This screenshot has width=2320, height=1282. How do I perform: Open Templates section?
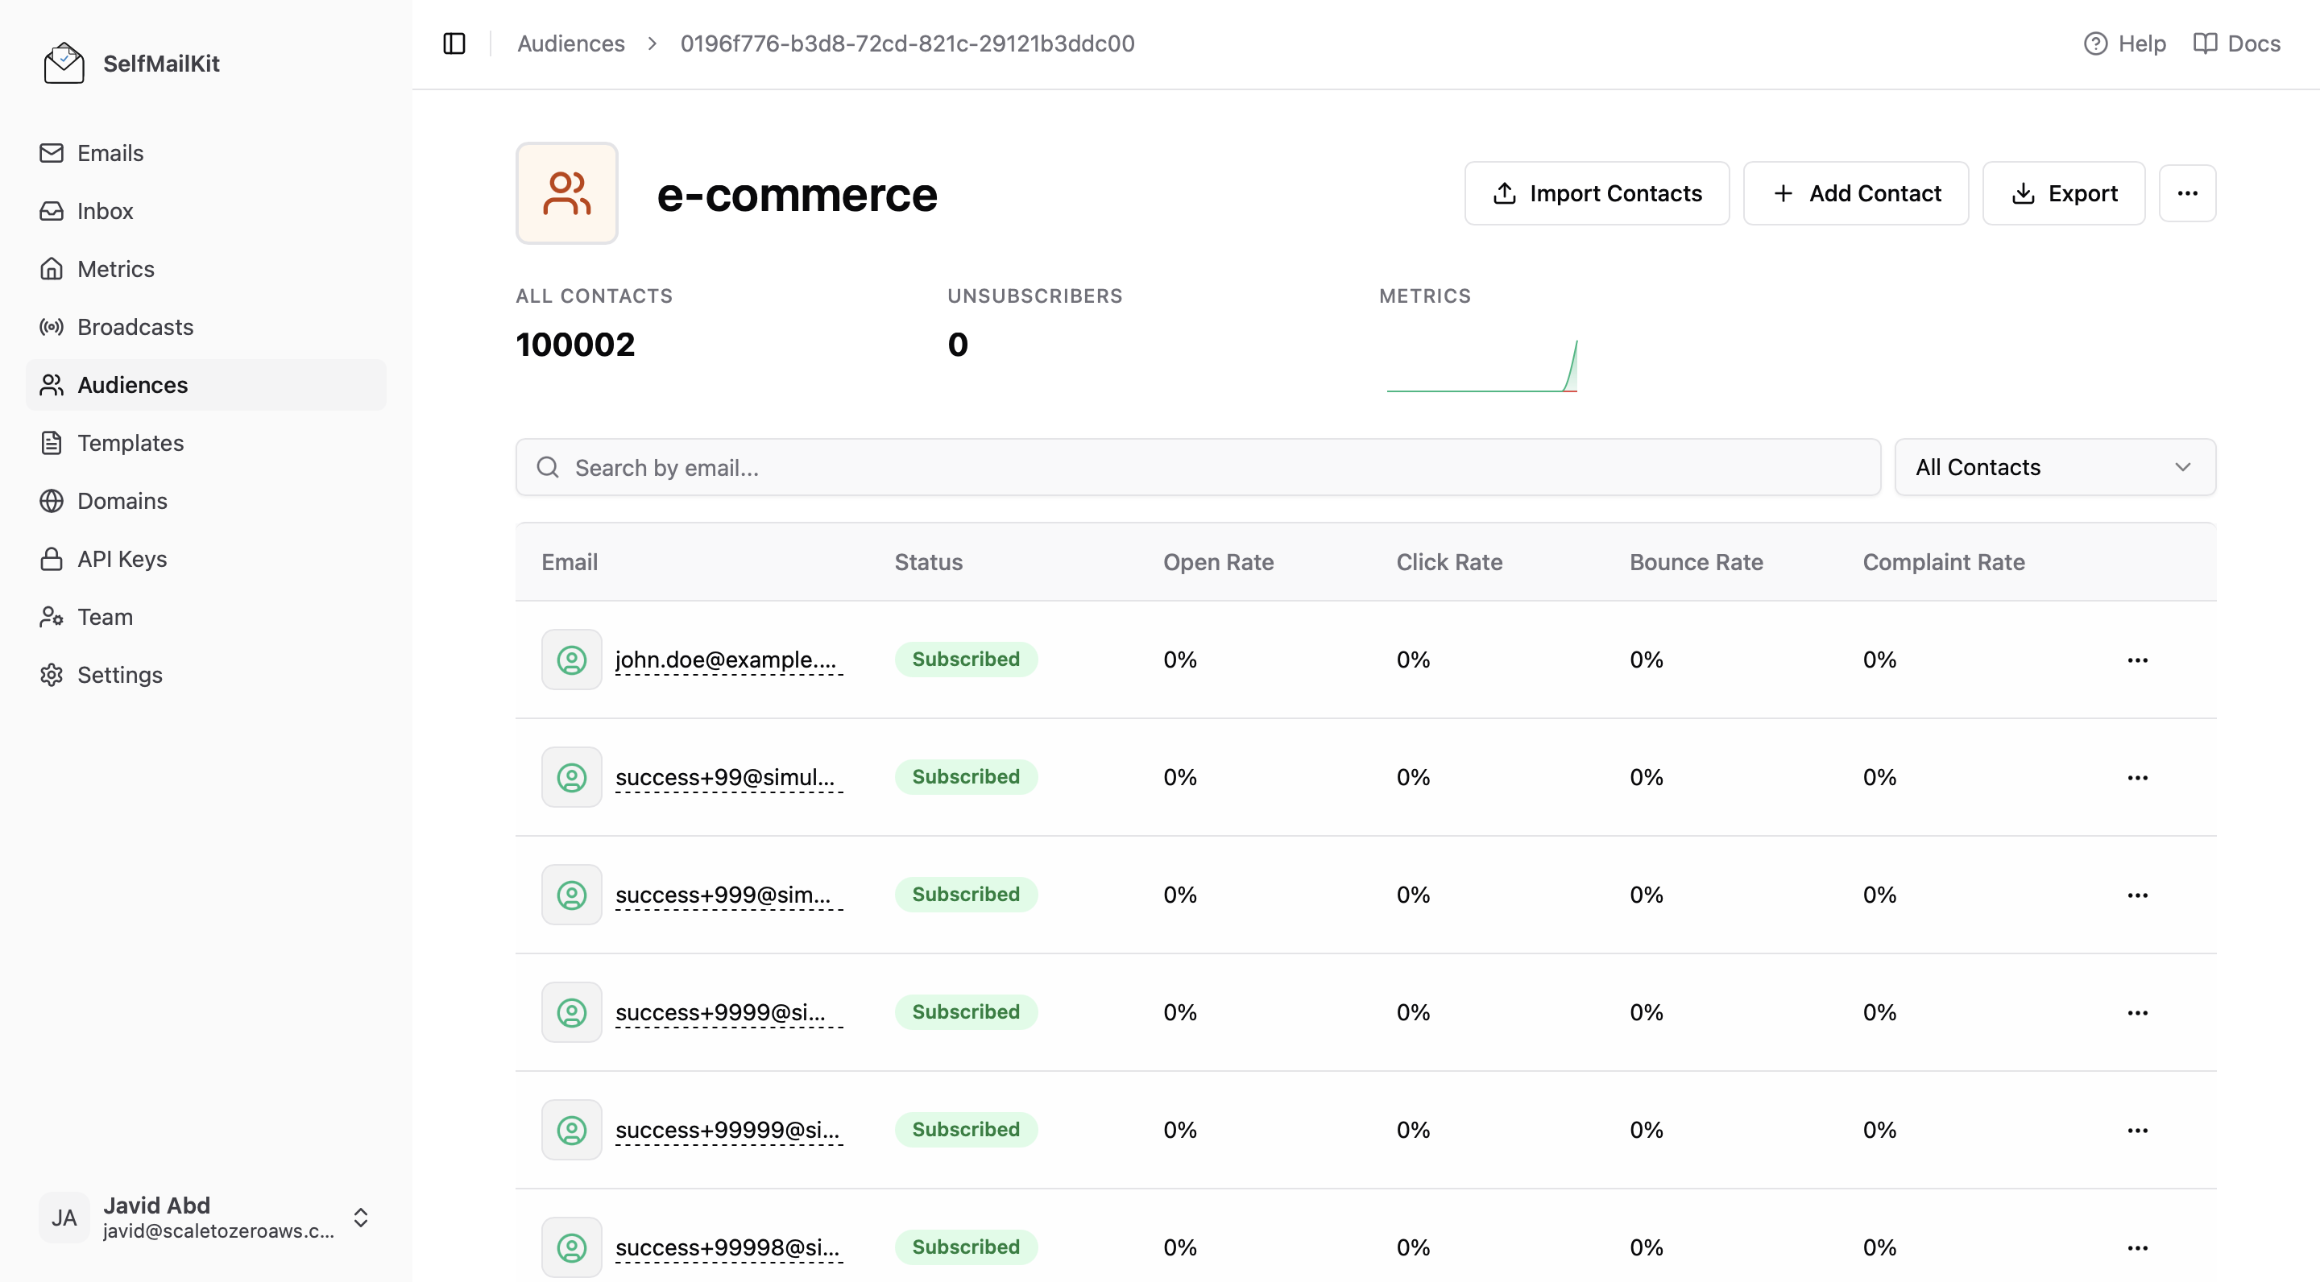coord(206,443)
